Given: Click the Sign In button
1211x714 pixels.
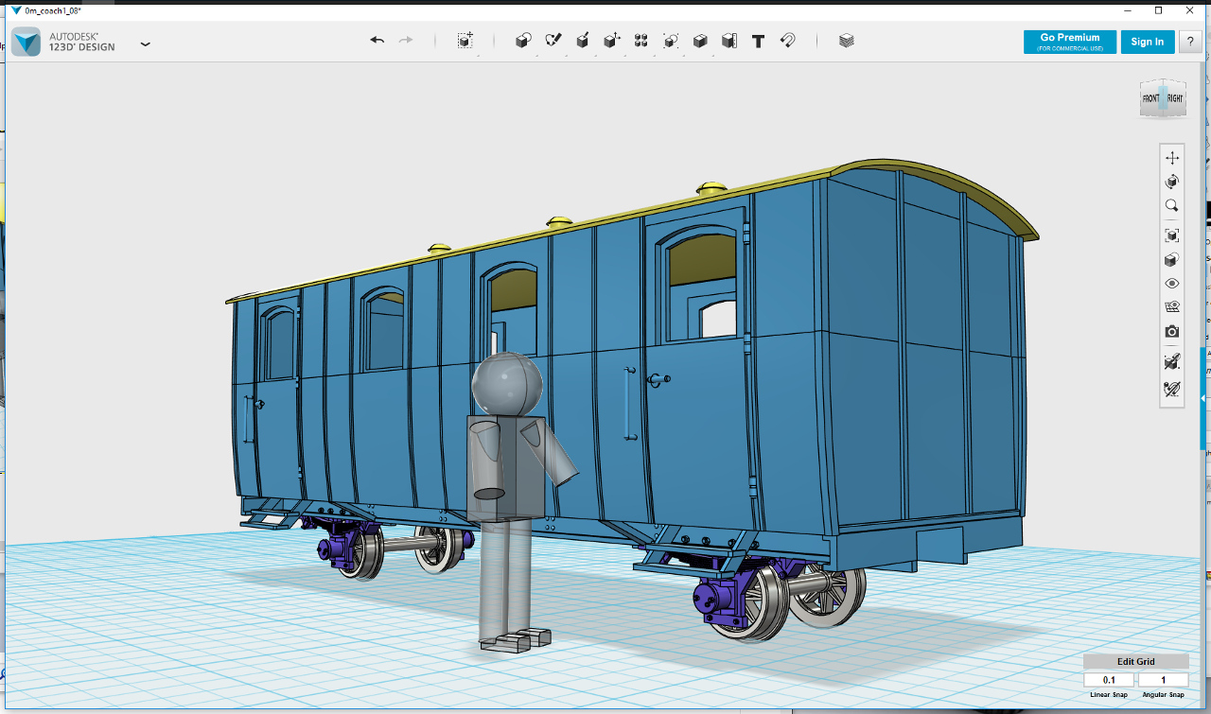Looking at the screenshot, I should point(1148,42).
